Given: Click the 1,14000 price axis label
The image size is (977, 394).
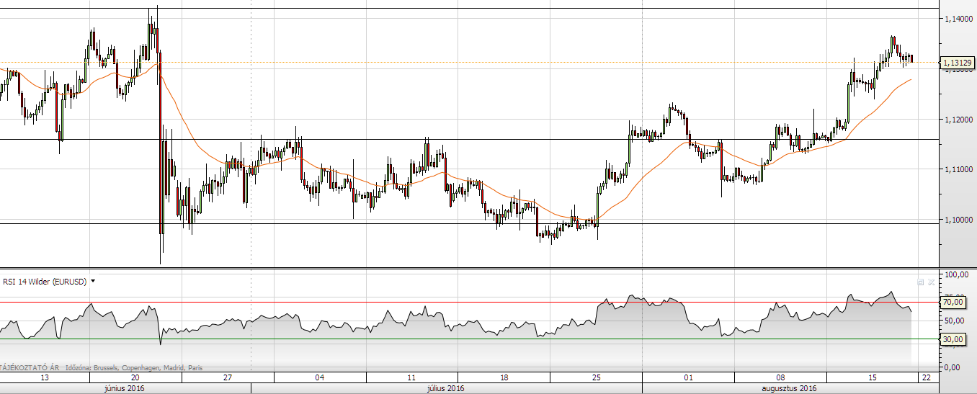Looking at the screenshot, I should click(x=960, y=19).
